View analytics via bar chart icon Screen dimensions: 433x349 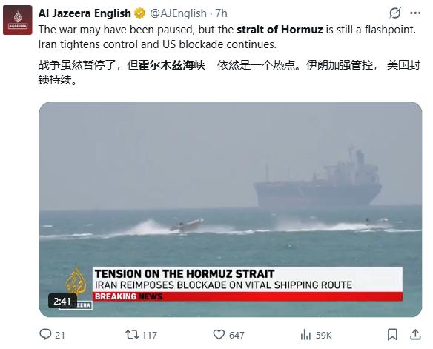305,335
